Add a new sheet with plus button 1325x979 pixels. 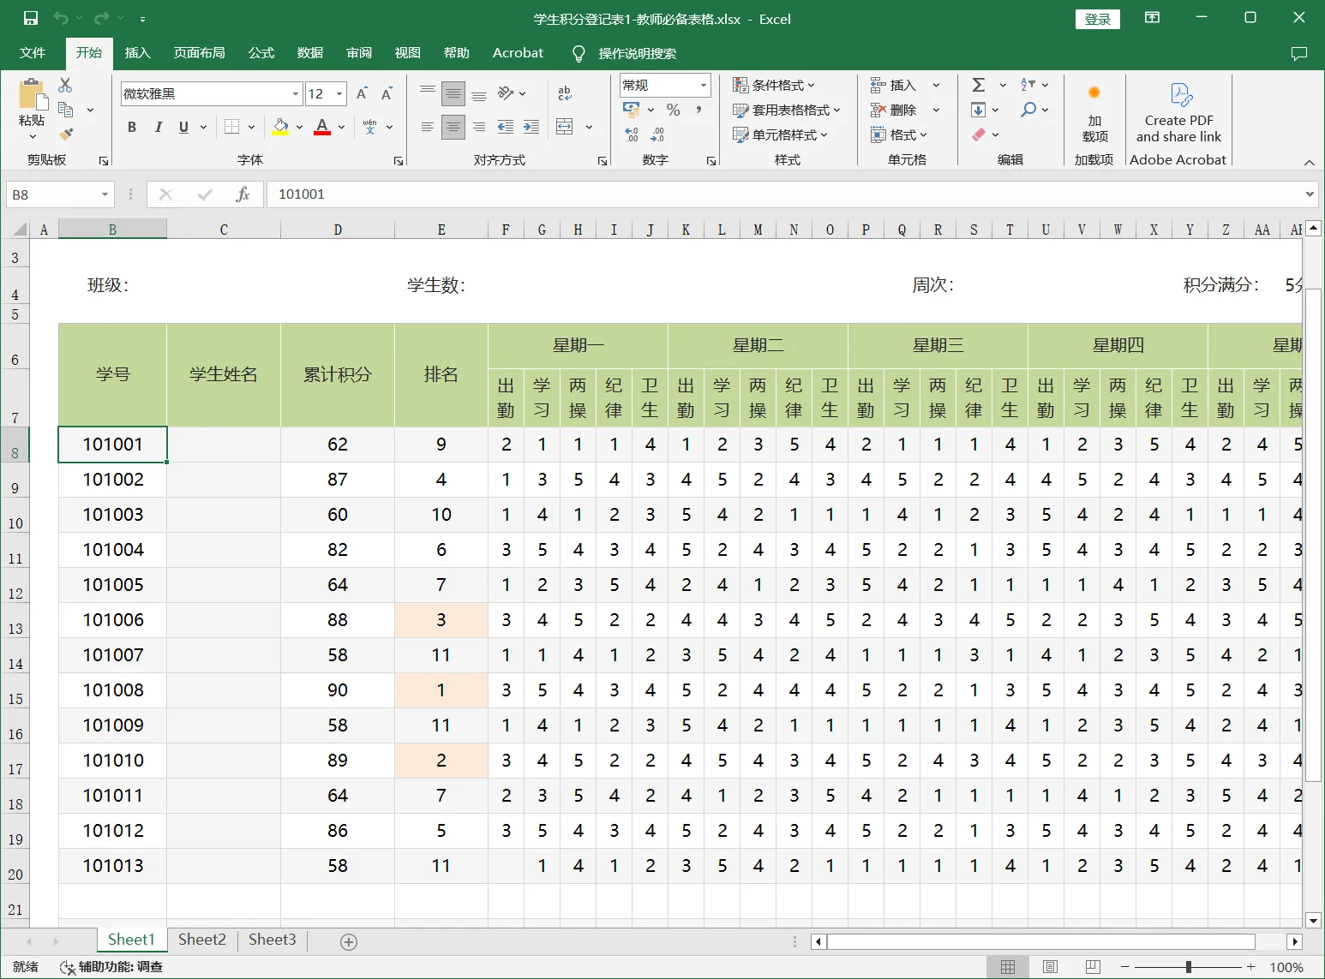point(349,941)
